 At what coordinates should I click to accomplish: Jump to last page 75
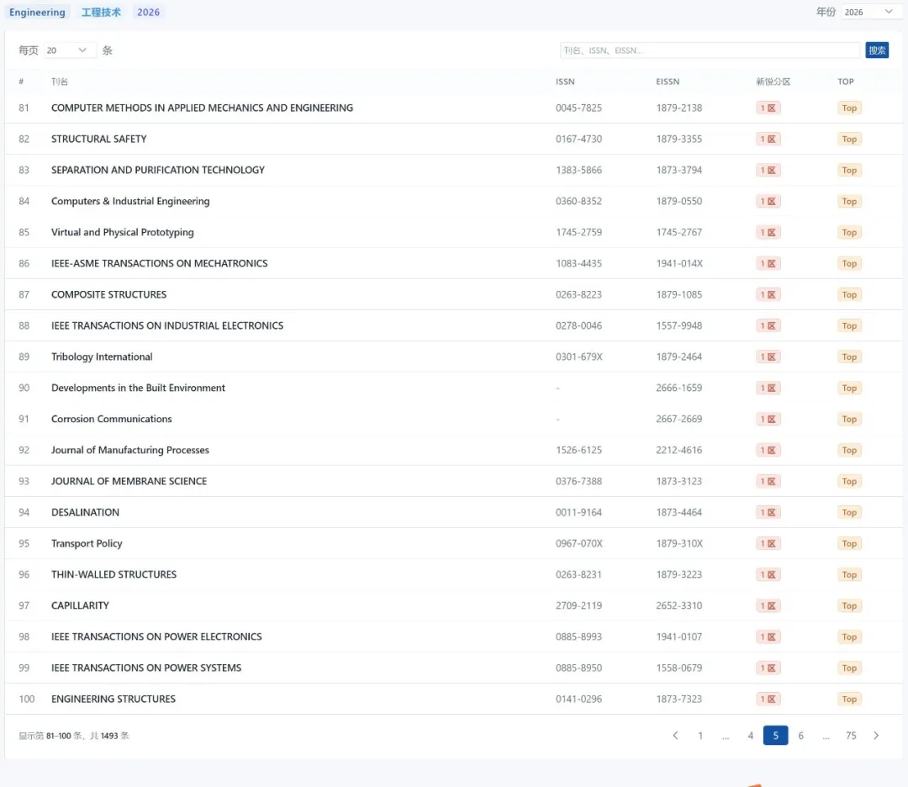point(851,736)
